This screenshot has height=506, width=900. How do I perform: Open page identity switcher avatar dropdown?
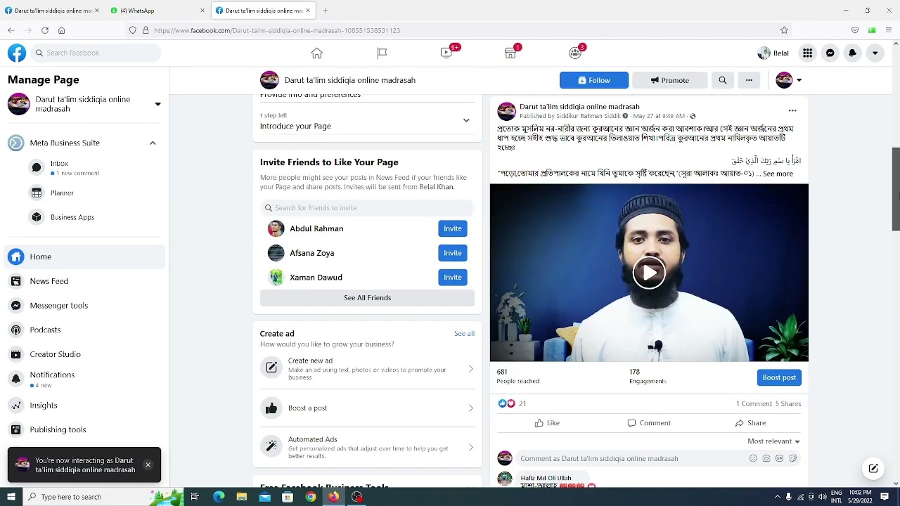(x=788, y=80)
